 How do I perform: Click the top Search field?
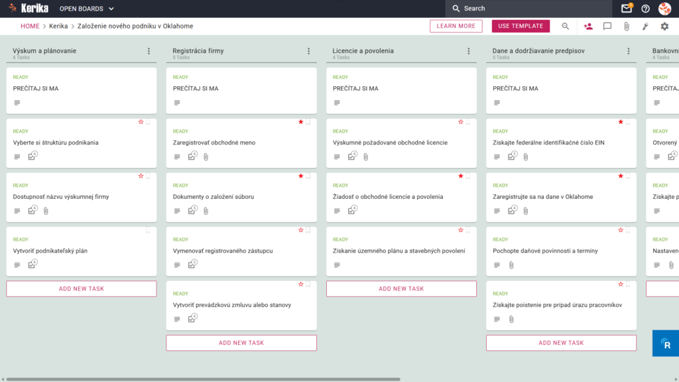click(x=528, y=8)
